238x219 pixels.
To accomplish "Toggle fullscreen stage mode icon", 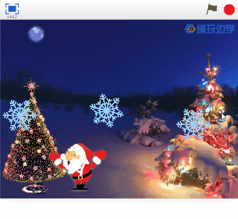I will (x=12, y=9).
